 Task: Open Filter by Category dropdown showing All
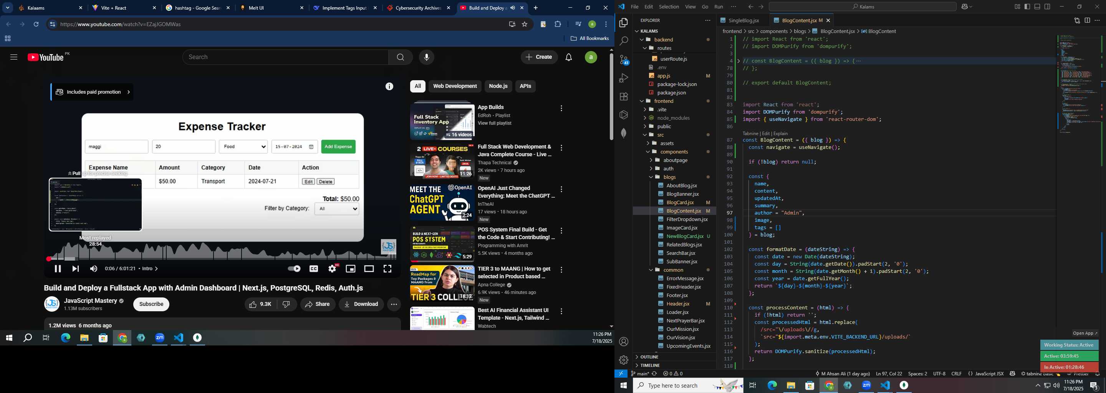click(x=337, y=209)
